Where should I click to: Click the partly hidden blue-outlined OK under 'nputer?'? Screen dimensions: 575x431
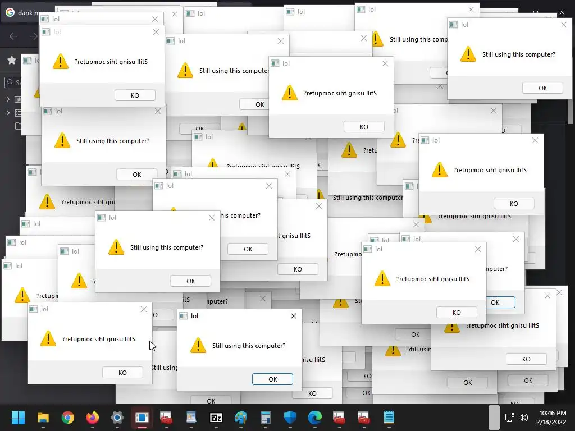[x=501, y=302]
